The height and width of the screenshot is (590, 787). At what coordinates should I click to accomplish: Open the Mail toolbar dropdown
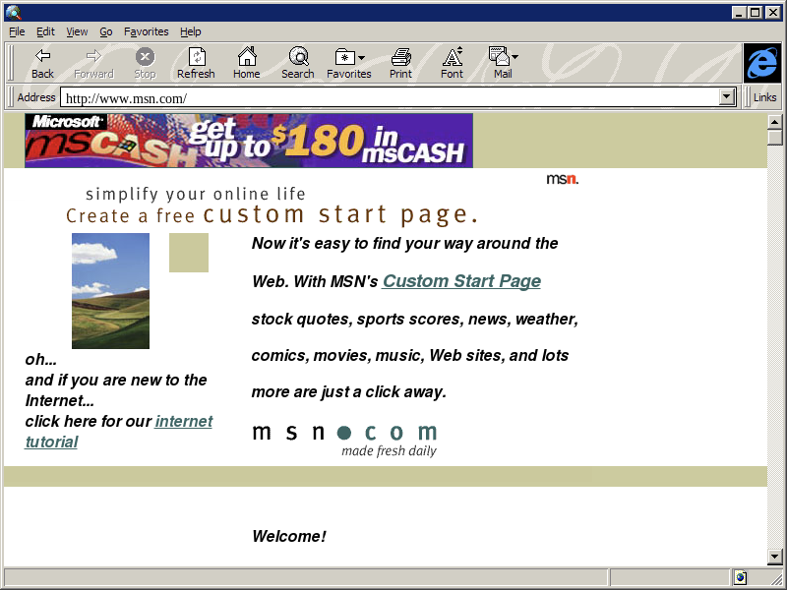(515, 57)
